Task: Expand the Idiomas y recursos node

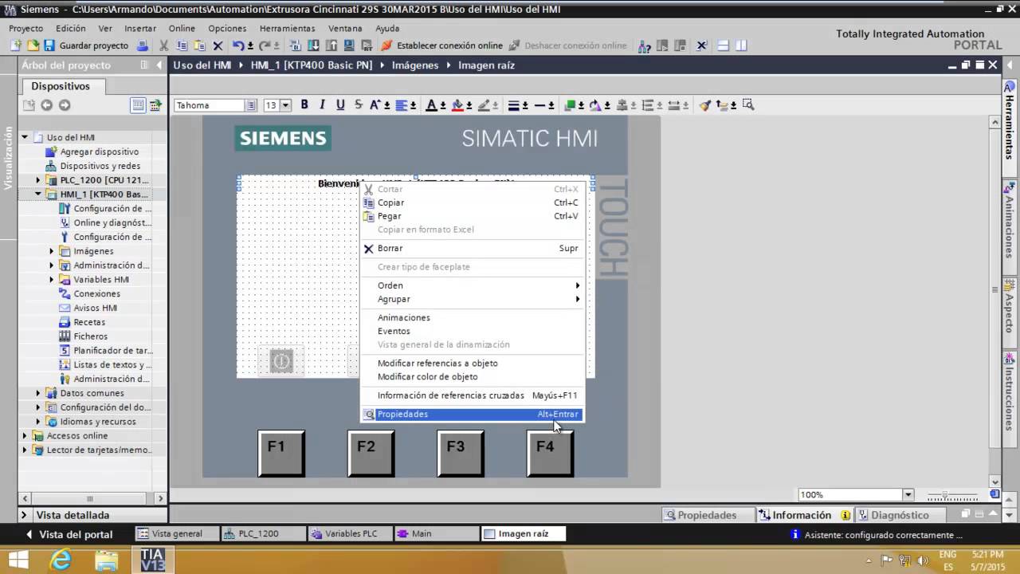Action: click(x=37, y=422)
